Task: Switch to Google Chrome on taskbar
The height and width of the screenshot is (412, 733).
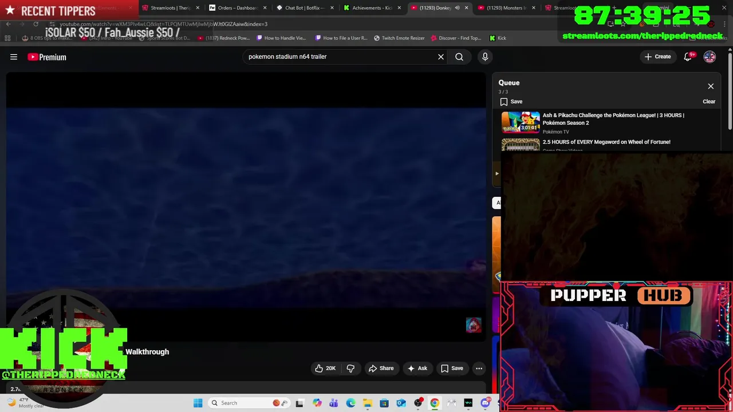Action: click(x=435, y=403)
